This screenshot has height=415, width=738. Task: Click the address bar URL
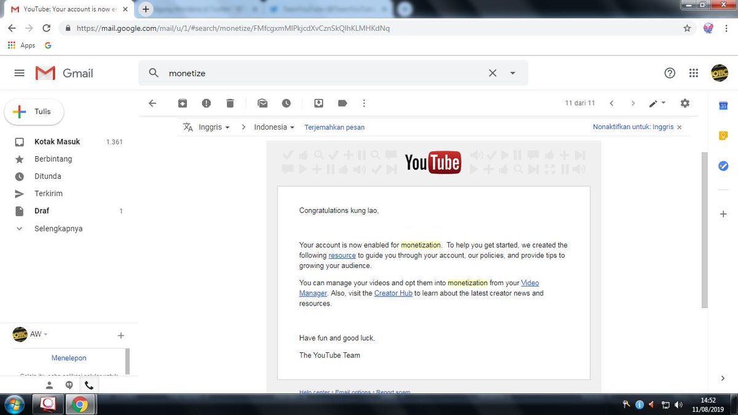pos(233,28)
